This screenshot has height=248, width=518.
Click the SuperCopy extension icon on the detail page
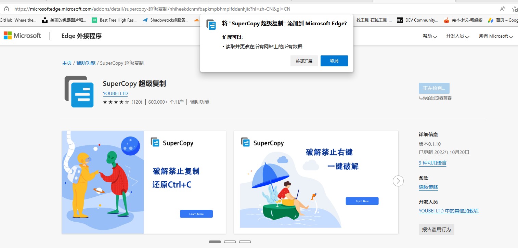click(x=79, y=91)
